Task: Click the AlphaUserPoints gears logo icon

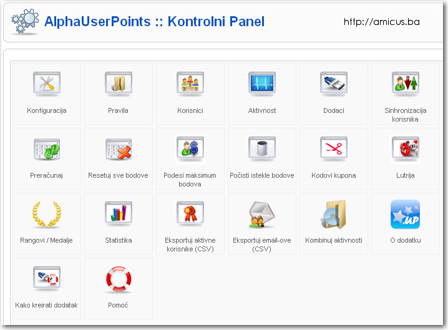Action: tap(25, 21)
